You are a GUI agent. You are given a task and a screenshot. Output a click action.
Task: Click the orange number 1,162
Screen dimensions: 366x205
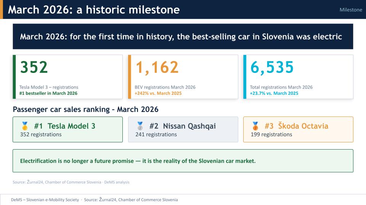tap(157, 68)
